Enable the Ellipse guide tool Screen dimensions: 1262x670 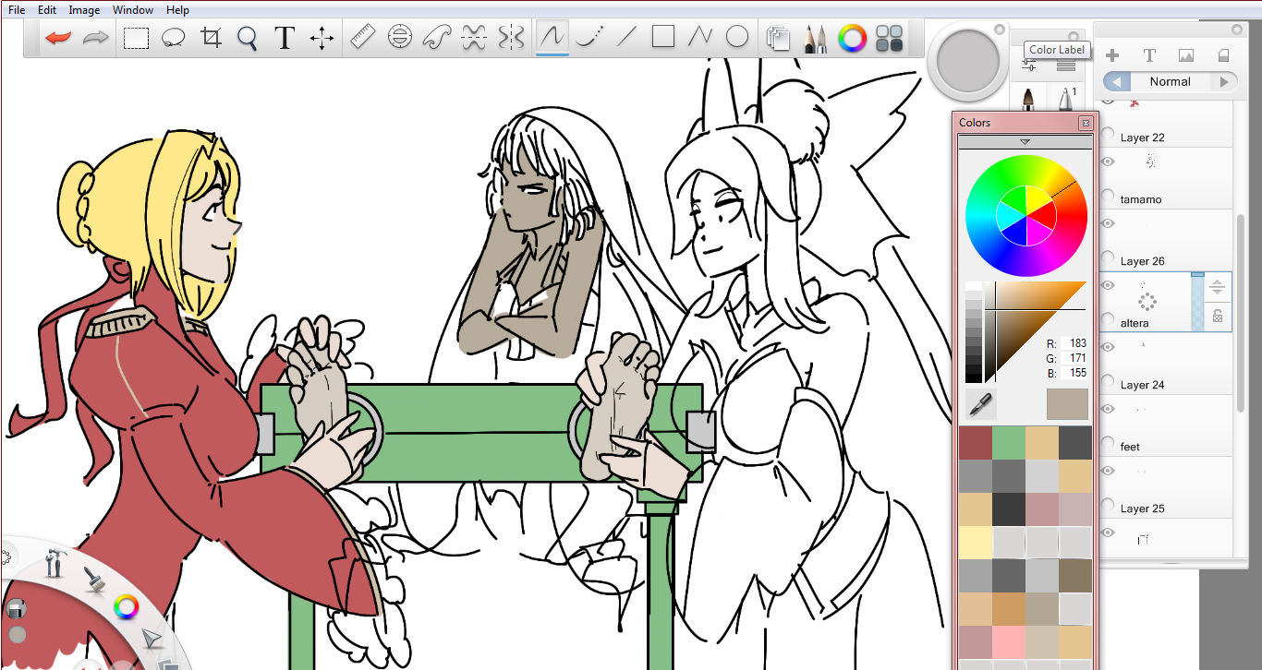(399, 38)
